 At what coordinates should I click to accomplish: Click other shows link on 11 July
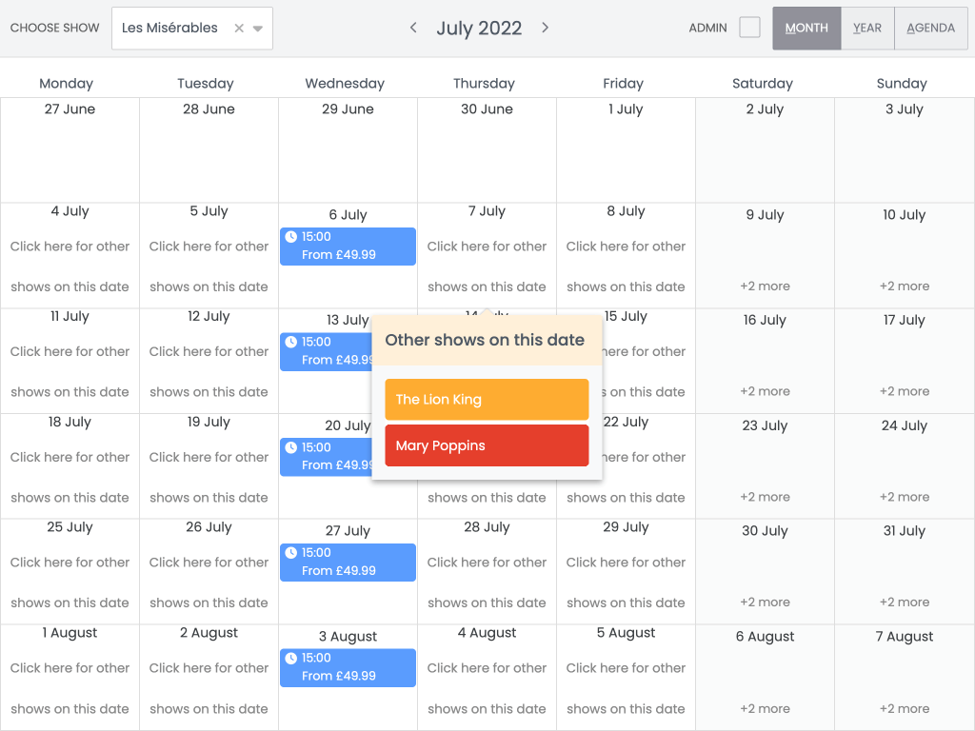pos(70,372)
